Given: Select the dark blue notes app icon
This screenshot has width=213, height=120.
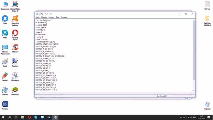Looking at the screenshot, I should (x=5, y=105).
